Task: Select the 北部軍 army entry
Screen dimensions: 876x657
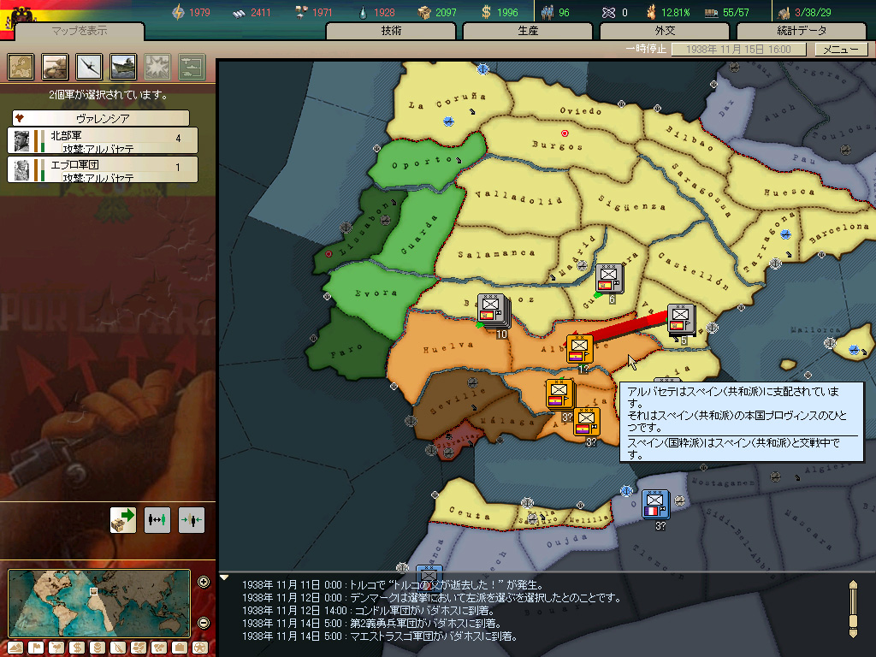Action: (103, 140)
